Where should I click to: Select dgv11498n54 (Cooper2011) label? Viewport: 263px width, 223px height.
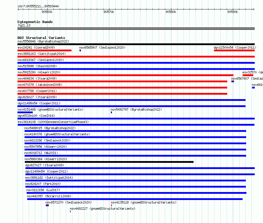39,103
